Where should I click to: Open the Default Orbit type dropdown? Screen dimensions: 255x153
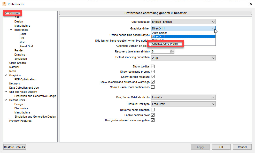[183, 104]
